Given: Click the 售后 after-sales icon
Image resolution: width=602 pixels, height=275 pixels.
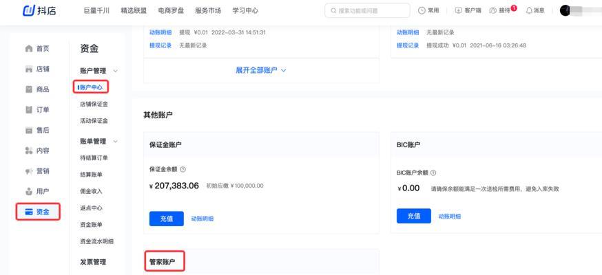Looking at the screenshot, I should pyautogui.click(x=28, y=130).
